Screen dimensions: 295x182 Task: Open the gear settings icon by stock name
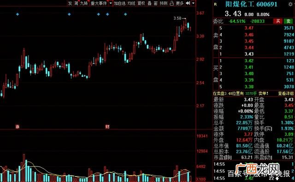290,4
